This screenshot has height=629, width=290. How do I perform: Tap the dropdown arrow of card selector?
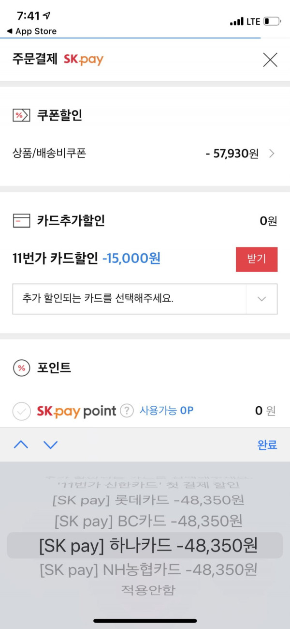262,299
